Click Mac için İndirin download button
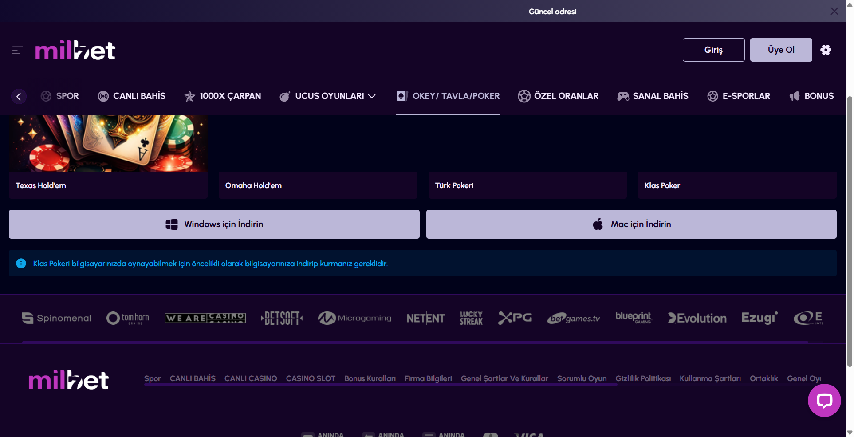The image size is (854, 437). (x=631, y=224)
